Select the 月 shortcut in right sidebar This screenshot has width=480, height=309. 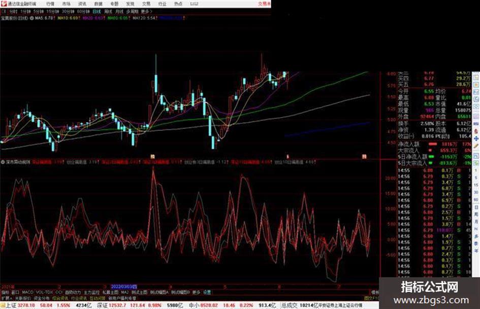tap(476, 222)
